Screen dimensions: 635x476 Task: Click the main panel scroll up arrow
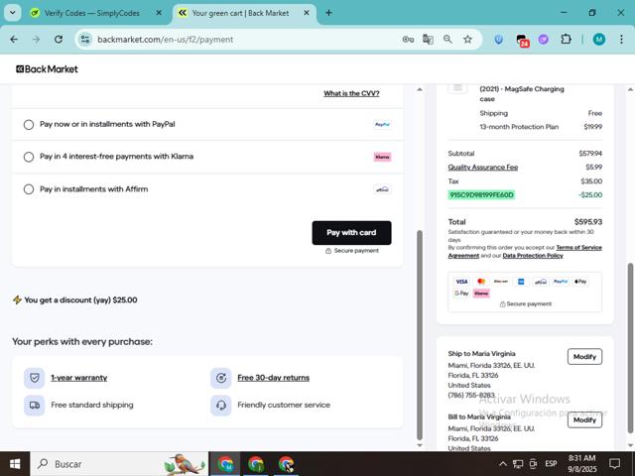click(420, 89)
